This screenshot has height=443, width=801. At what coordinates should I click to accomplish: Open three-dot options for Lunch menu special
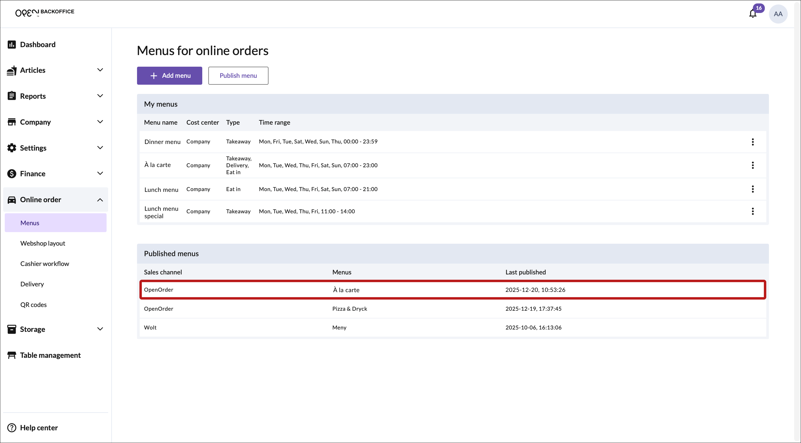coord(752,211)
